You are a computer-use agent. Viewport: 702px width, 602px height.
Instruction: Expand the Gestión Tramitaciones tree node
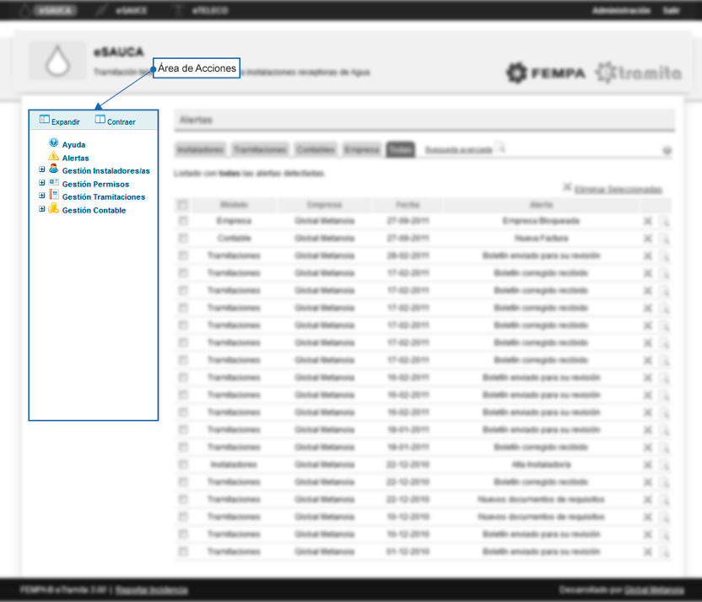click(40, 196)
